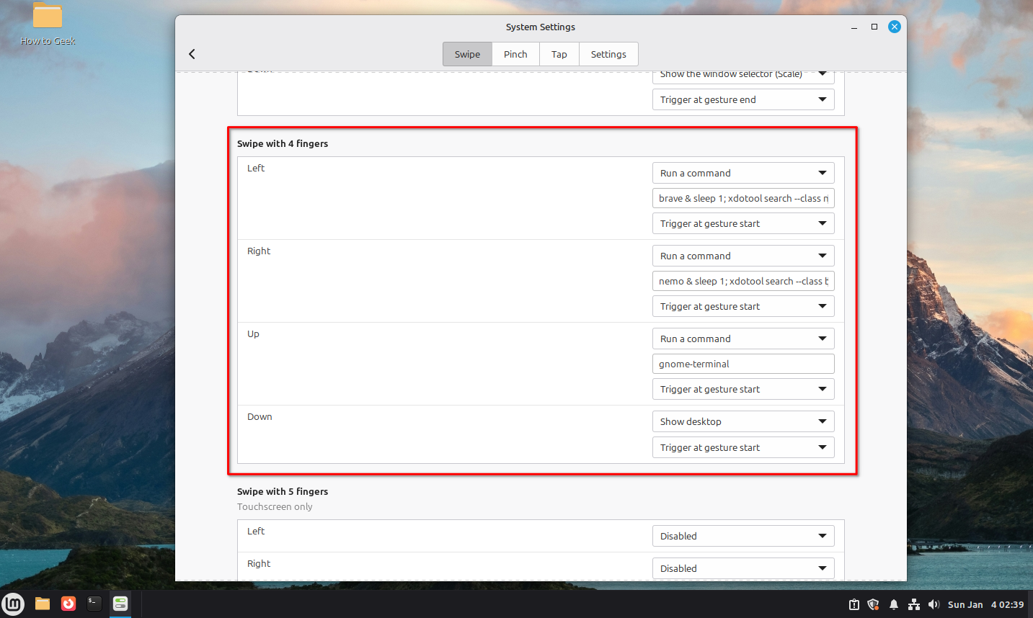Adjust volume via the speaker tray icon
The height and width of the screenshot is (618, 1033).
(x=934, y=604)
